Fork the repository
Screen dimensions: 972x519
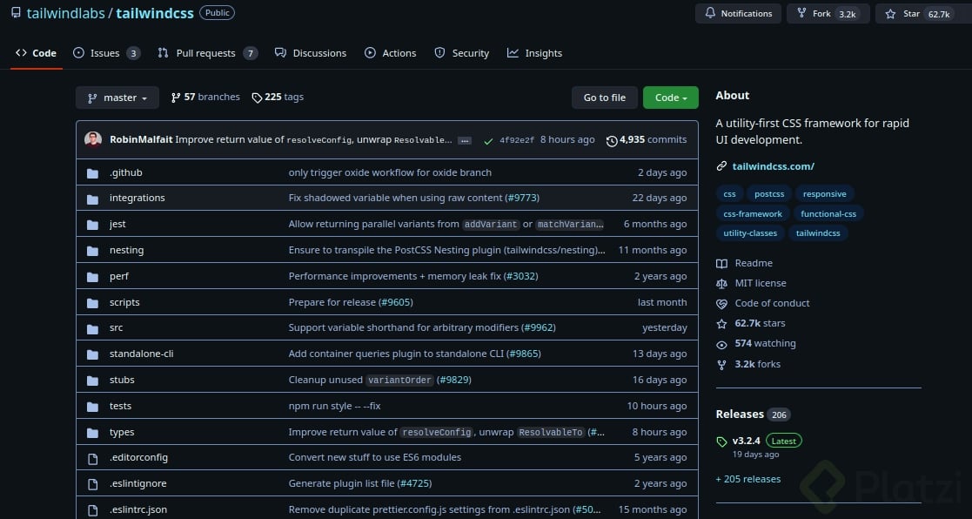[828, 14]
